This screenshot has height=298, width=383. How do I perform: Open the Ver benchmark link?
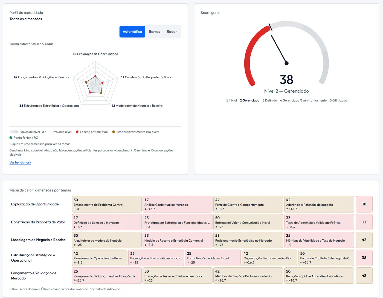click(20, 162)
